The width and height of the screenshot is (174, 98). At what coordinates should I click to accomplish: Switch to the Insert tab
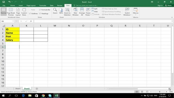coord(21,5)
